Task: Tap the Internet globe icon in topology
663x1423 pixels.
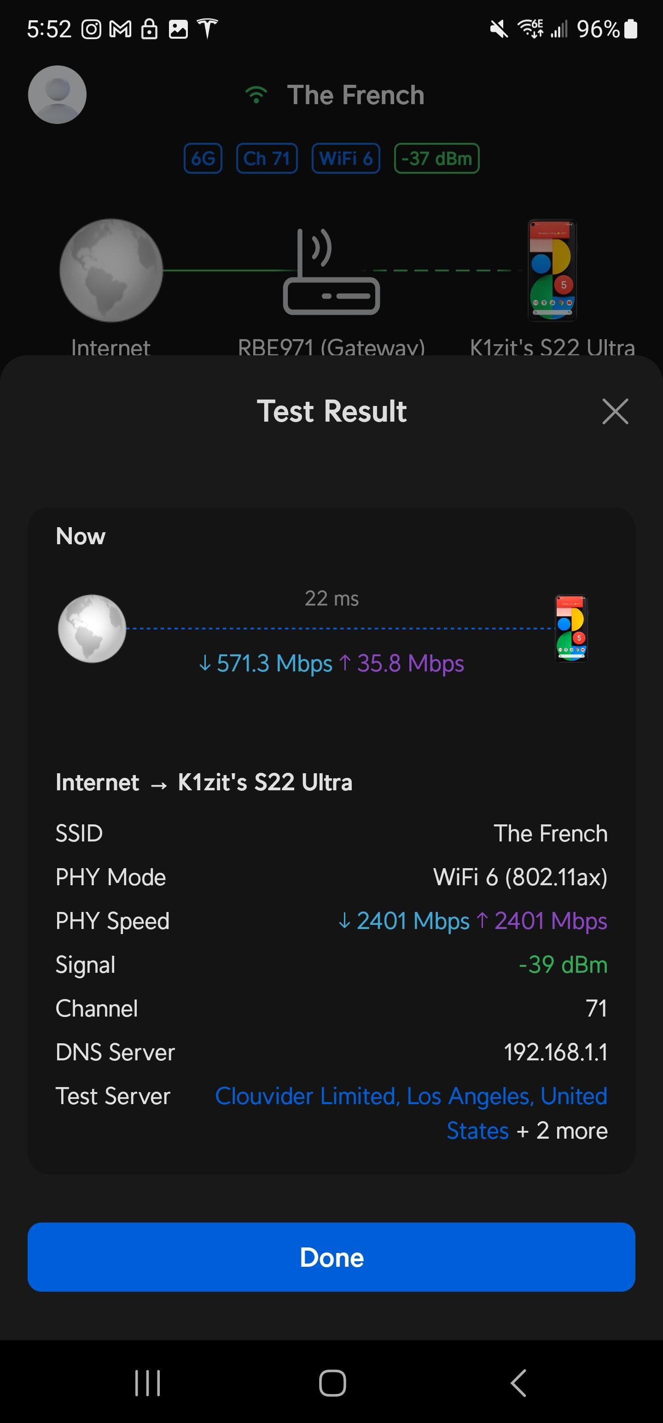Action: pyautogui.click(x=111, y=270)
